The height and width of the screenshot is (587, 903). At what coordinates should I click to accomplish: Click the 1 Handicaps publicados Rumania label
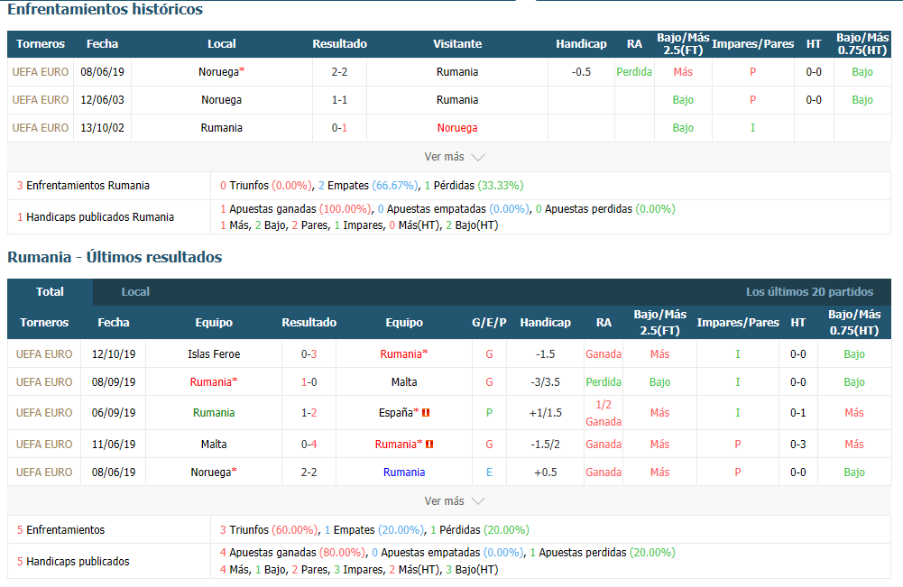coord(95,217)
